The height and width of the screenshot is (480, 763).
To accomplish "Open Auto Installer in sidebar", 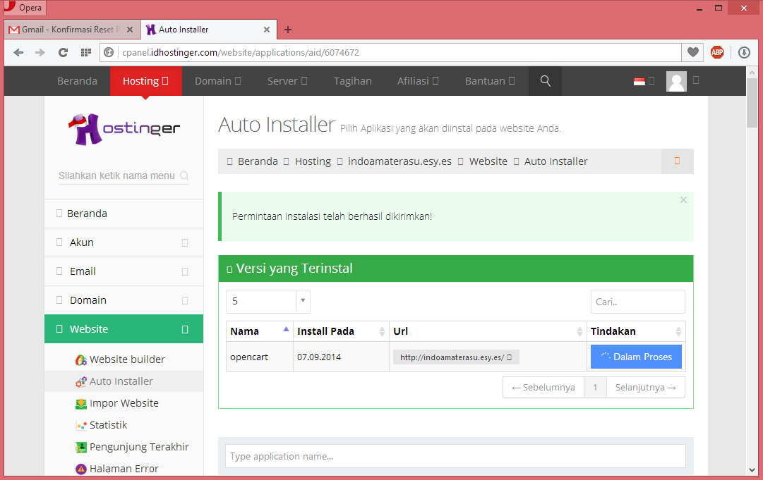I will pyautogui.click(x=114, y=381).
